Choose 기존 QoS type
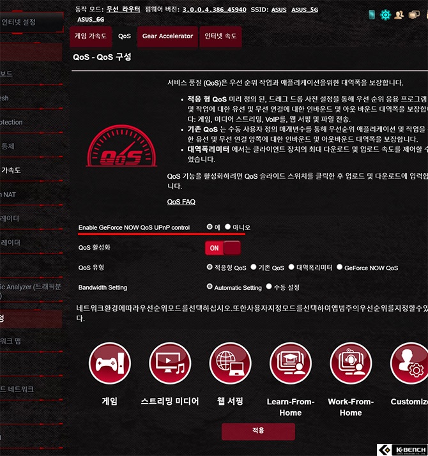The image size is (428, 456). (x=254, y=267)
